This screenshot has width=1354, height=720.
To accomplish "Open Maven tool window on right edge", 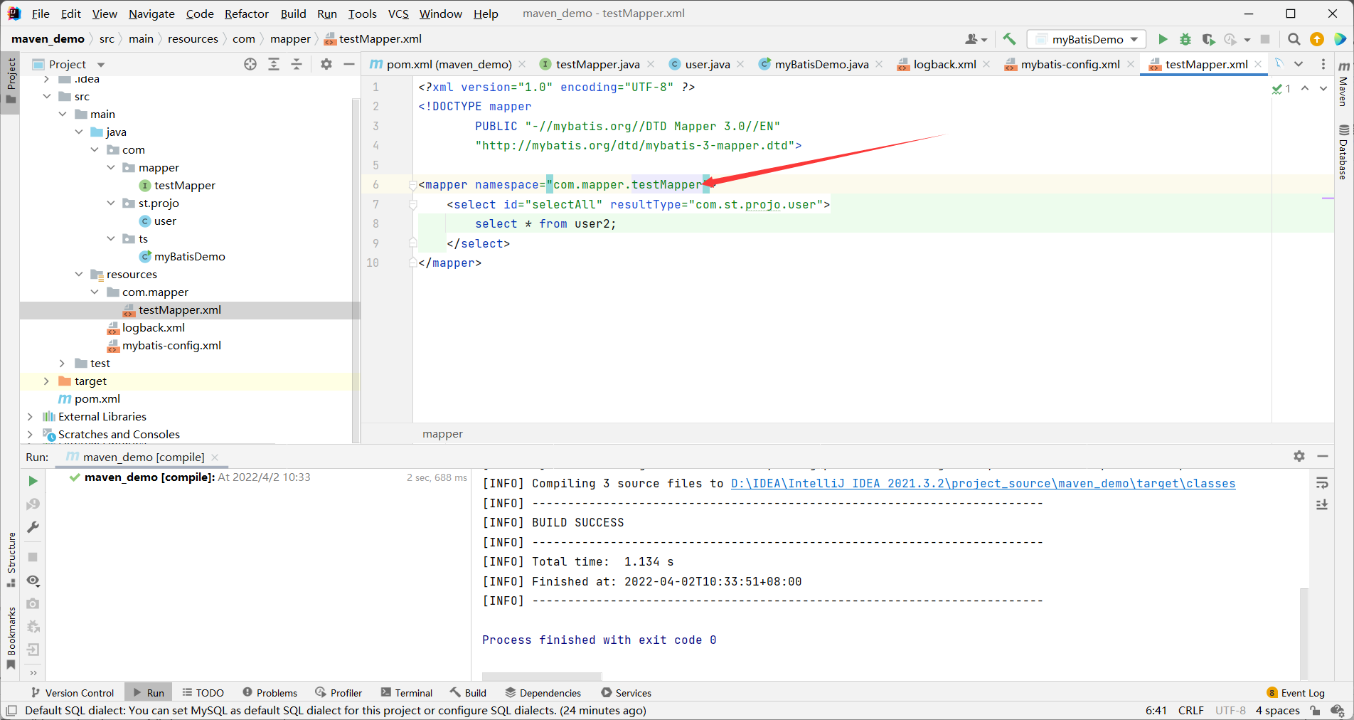I will pos(1343,83).
